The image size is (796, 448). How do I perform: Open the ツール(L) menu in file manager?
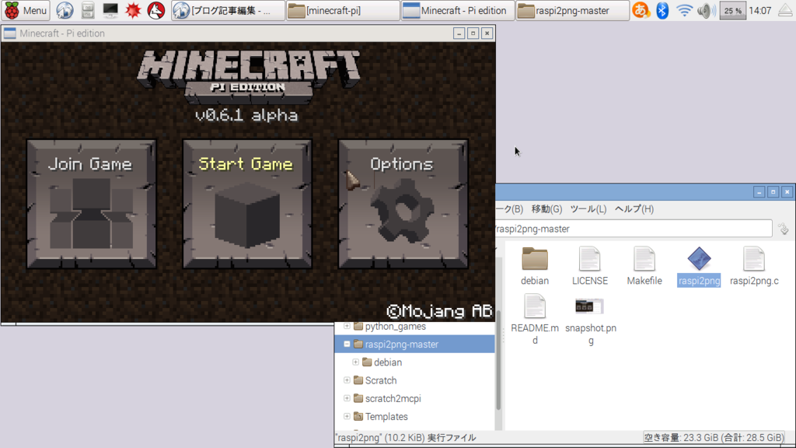588,208
